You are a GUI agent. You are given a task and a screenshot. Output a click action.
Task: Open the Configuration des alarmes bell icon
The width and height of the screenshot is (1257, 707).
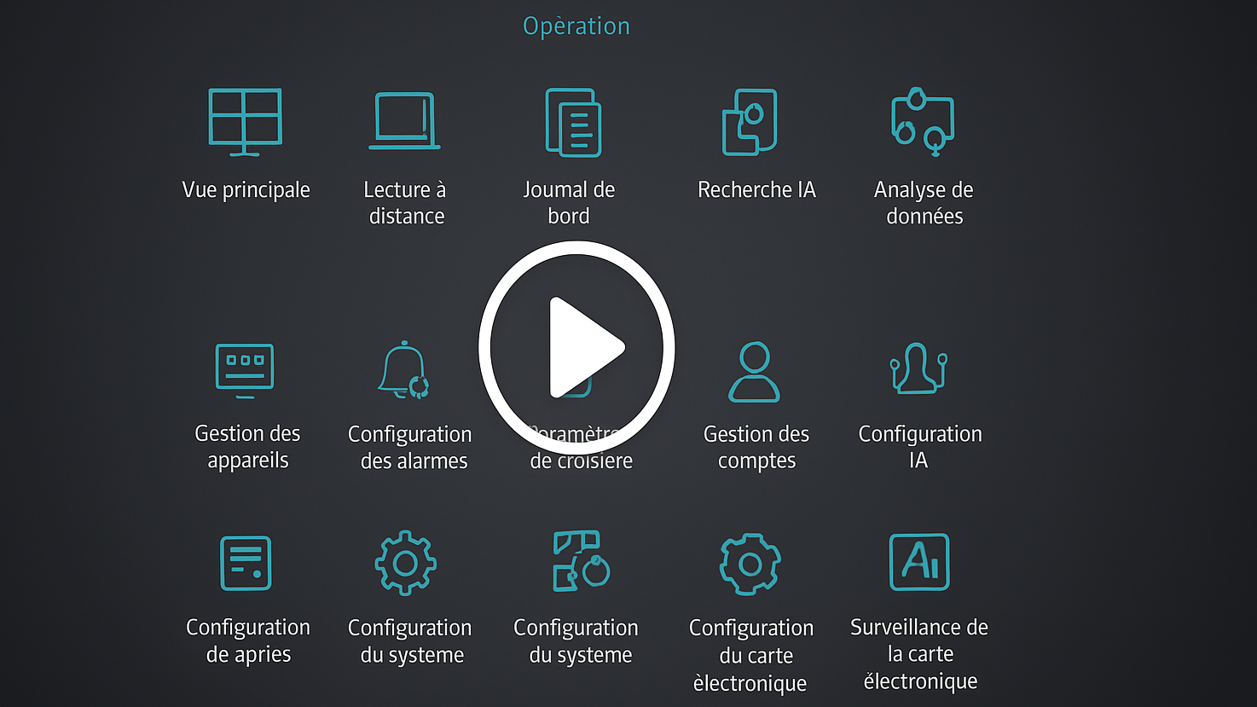click(404, 370)
